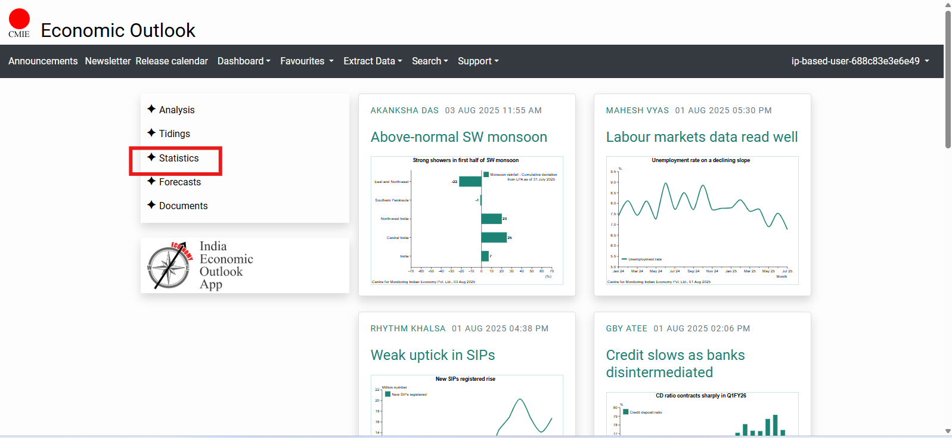Image resolution: width=952 pixels, height=438 pixels.
Task: Click the India Economic Outlook App compass icon
Action: 169,266
